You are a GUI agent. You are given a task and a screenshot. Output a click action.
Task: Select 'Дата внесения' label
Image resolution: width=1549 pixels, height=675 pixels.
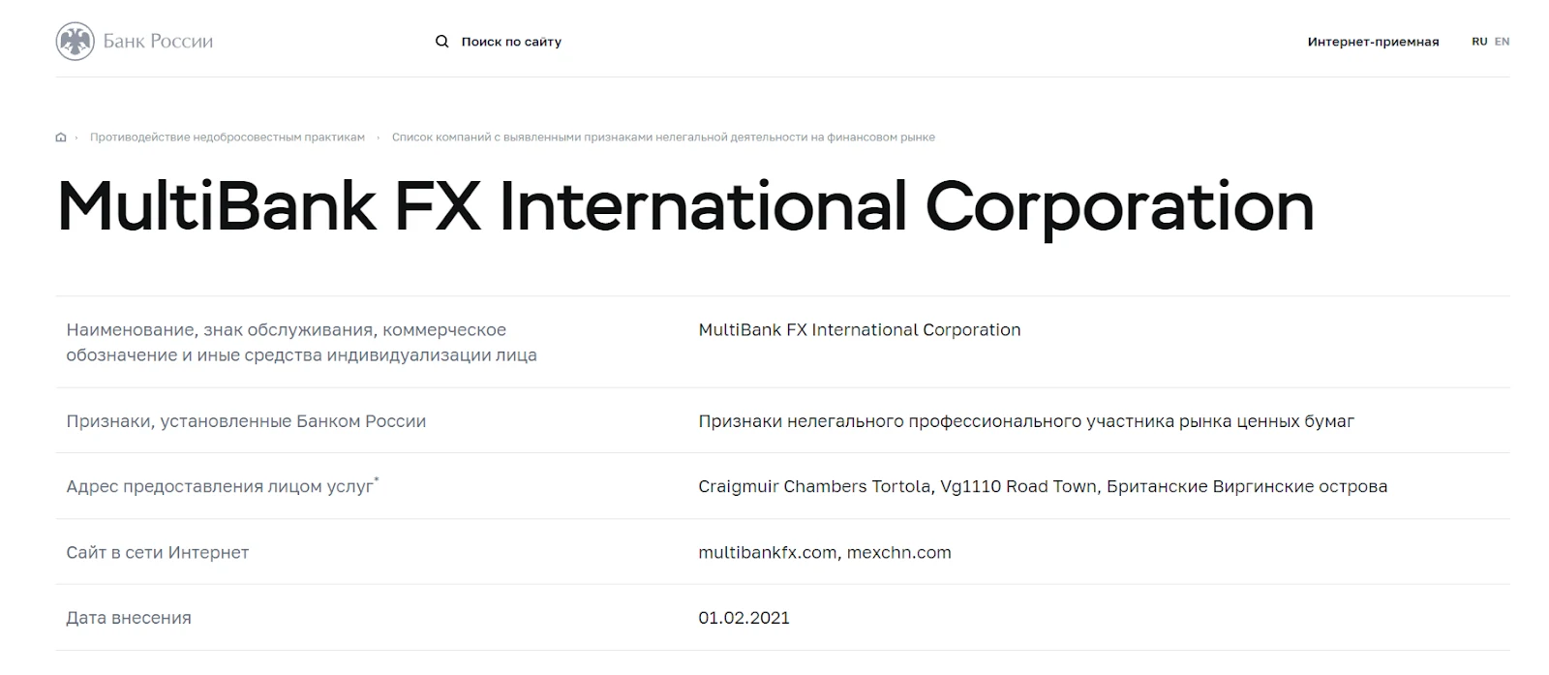pyautogui.click(x=129, y=618)
